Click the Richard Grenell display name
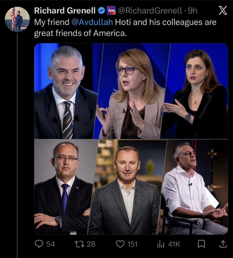The image size is (233, 258). (x=65, y=11)
